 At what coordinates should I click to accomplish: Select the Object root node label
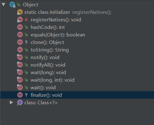(x=30, y=5)
